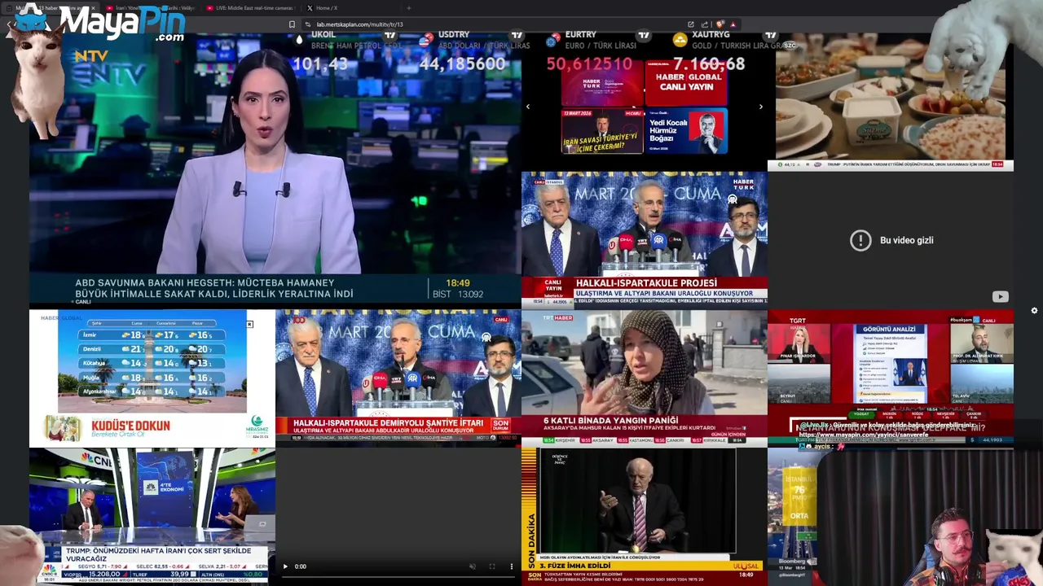This screenshot has height=586, width=1043.
Task: Click the YouTube logo on hidden video
Action: pos(1000,297)
